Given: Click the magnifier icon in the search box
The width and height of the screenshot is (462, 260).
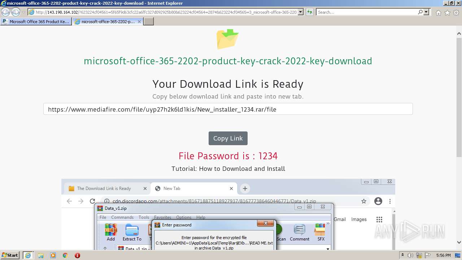Looking at the screenshot, I should (420, 12).
